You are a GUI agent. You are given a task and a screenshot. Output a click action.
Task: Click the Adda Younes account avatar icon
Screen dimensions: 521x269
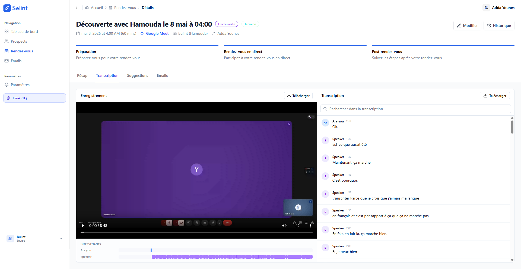coord(486,8)
